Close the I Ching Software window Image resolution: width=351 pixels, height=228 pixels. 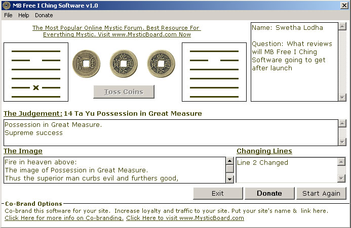pyautogui.click(x=344, y=6)
